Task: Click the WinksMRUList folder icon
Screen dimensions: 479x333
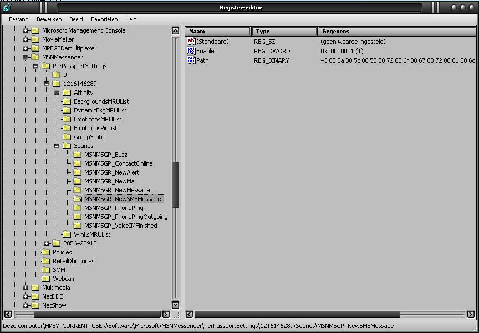Action: [67, 234]
